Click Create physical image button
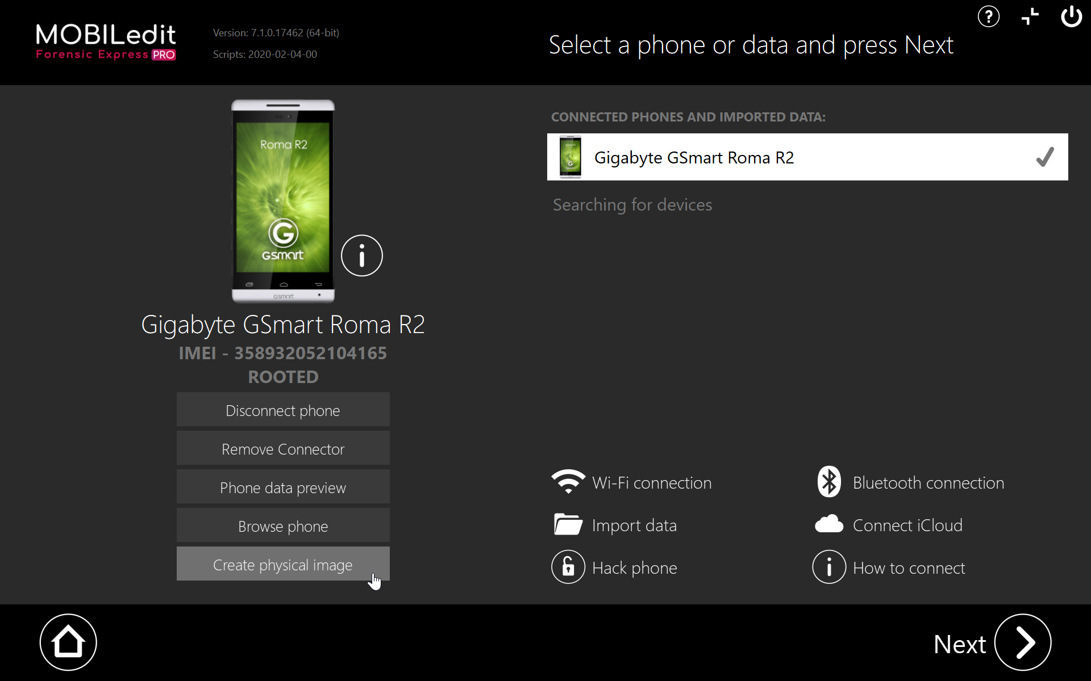The width and height of the screenshot is (1091, 681). (x=283, y=564)
